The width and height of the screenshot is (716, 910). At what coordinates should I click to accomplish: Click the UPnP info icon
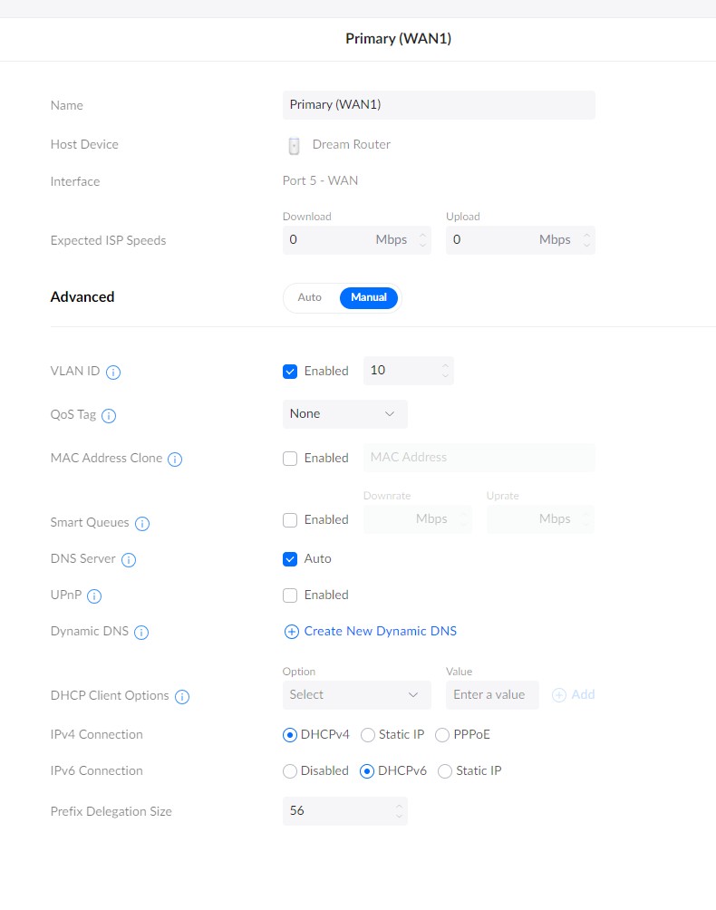[94, 596]
